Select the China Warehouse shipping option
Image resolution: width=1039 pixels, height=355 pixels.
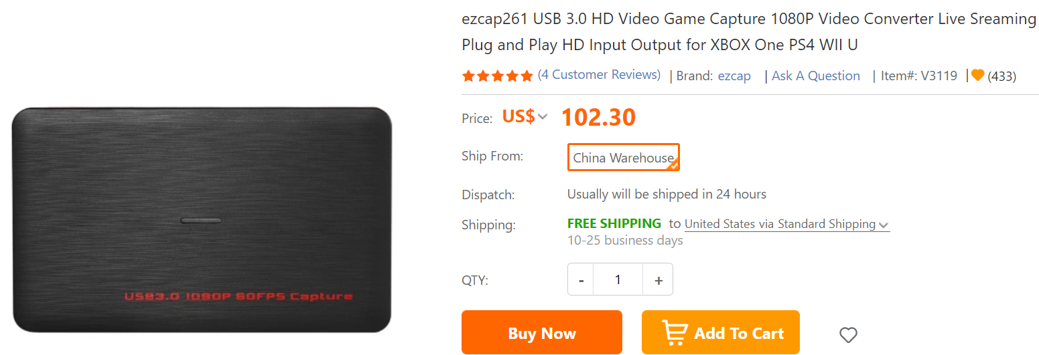click(624, 157)
